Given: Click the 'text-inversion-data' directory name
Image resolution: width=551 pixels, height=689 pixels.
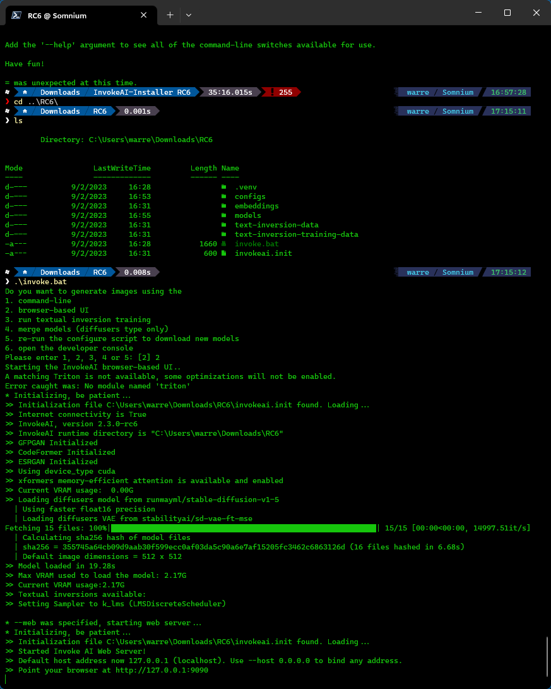Looking at the screenshot, I should click(276, 225).
